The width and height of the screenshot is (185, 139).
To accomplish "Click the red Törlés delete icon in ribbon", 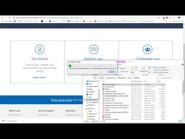I will tap(121, 68).
